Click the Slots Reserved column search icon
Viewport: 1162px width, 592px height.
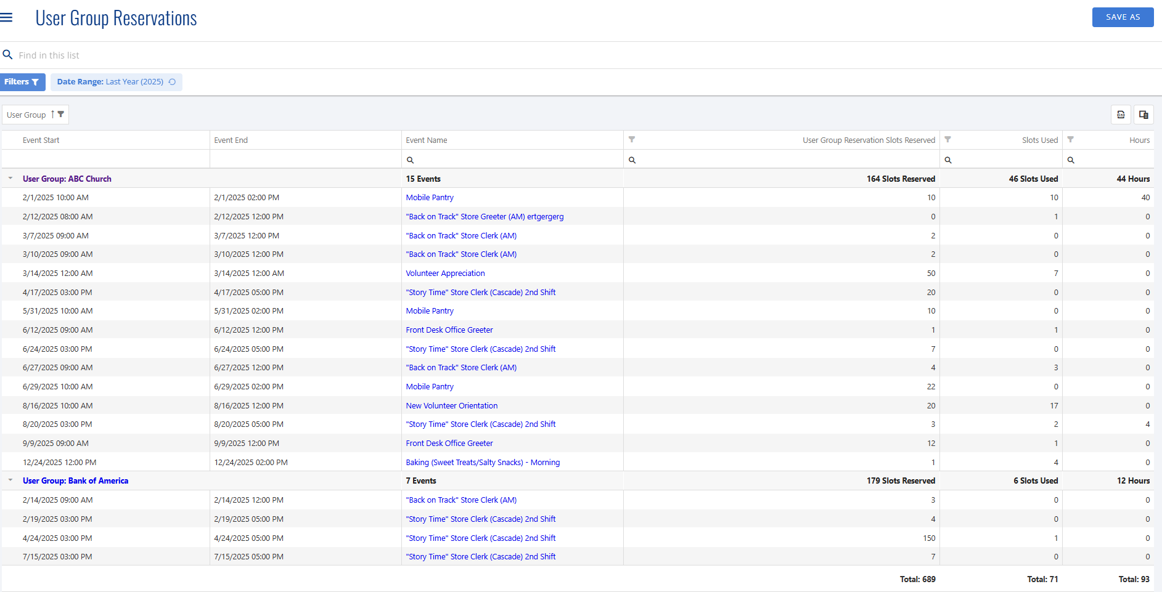click(x=632, y=160)
